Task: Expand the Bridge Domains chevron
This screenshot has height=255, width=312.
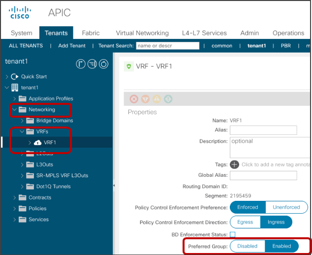Action: (x=22, y=121)
